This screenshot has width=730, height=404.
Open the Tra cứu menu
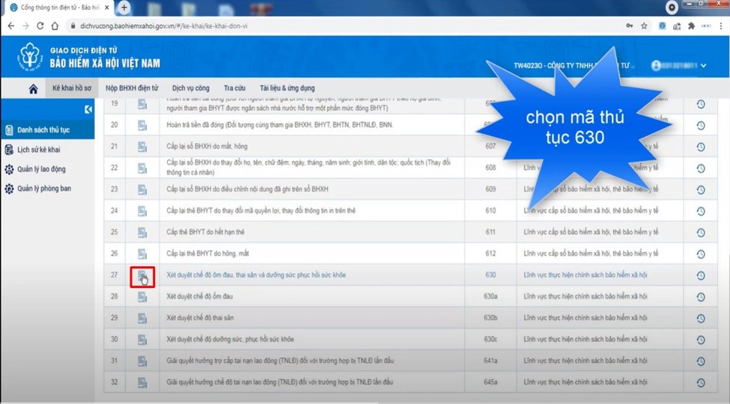[x=234, y=88]
